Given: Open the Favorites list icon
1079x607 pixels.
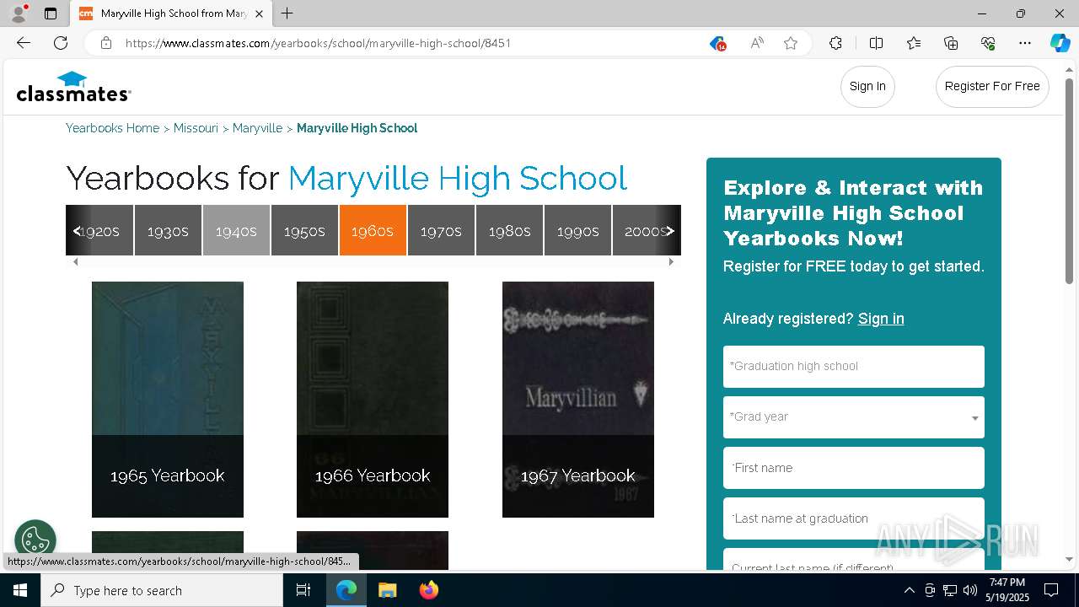Looking at the screenshot, I should pos(914,43).
